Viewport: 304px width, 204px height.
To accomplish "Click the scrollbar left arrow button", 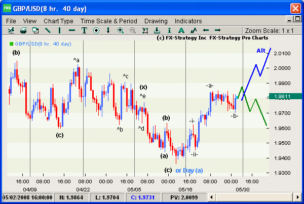I will coord(211,197).
